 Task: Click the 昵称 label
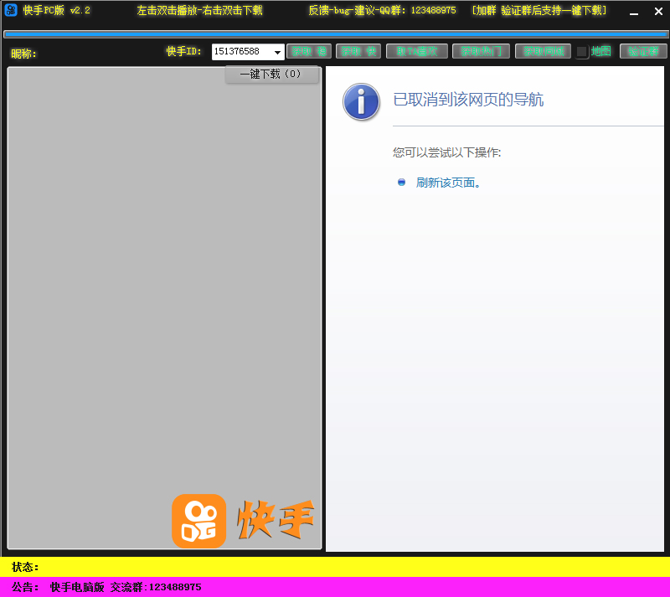coord(23,54)
